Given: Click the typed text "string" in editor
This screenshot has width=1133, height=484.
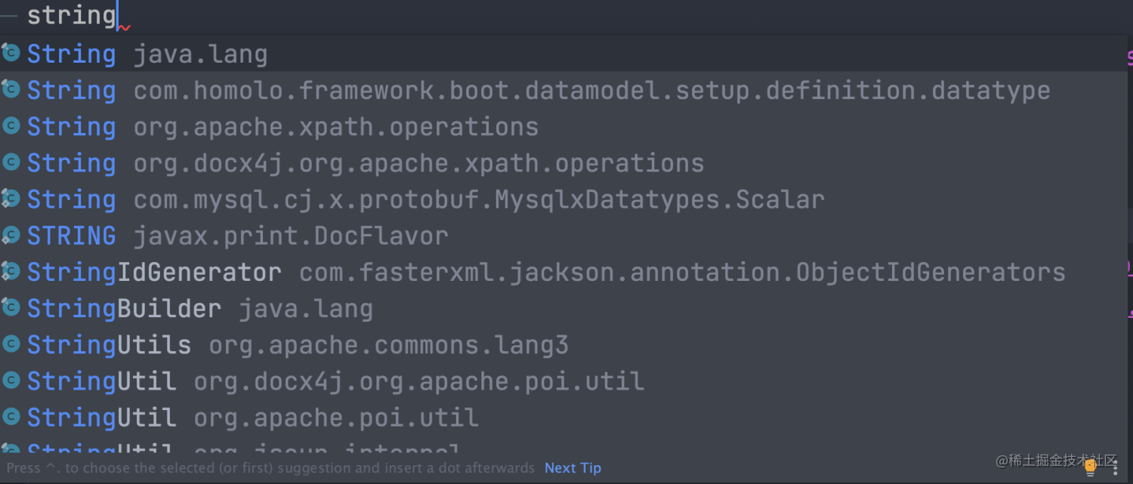Looking at the screenshot, I should (71, 15).
